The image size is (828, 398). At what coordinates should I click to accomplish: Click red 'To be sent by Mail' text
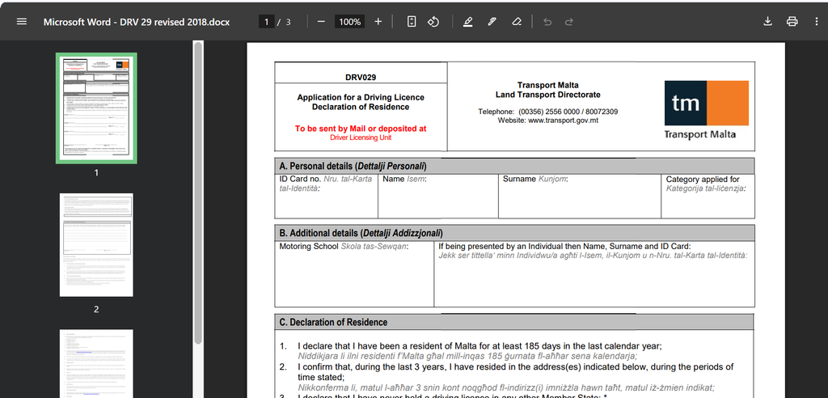tap(361, 129)
